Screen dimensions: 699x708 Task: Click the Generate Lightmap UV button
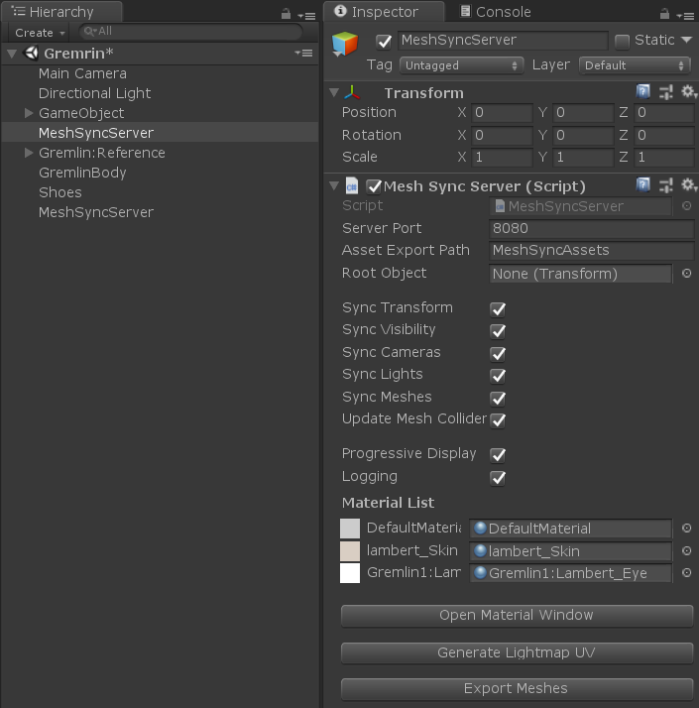click(x=517, y=652)
